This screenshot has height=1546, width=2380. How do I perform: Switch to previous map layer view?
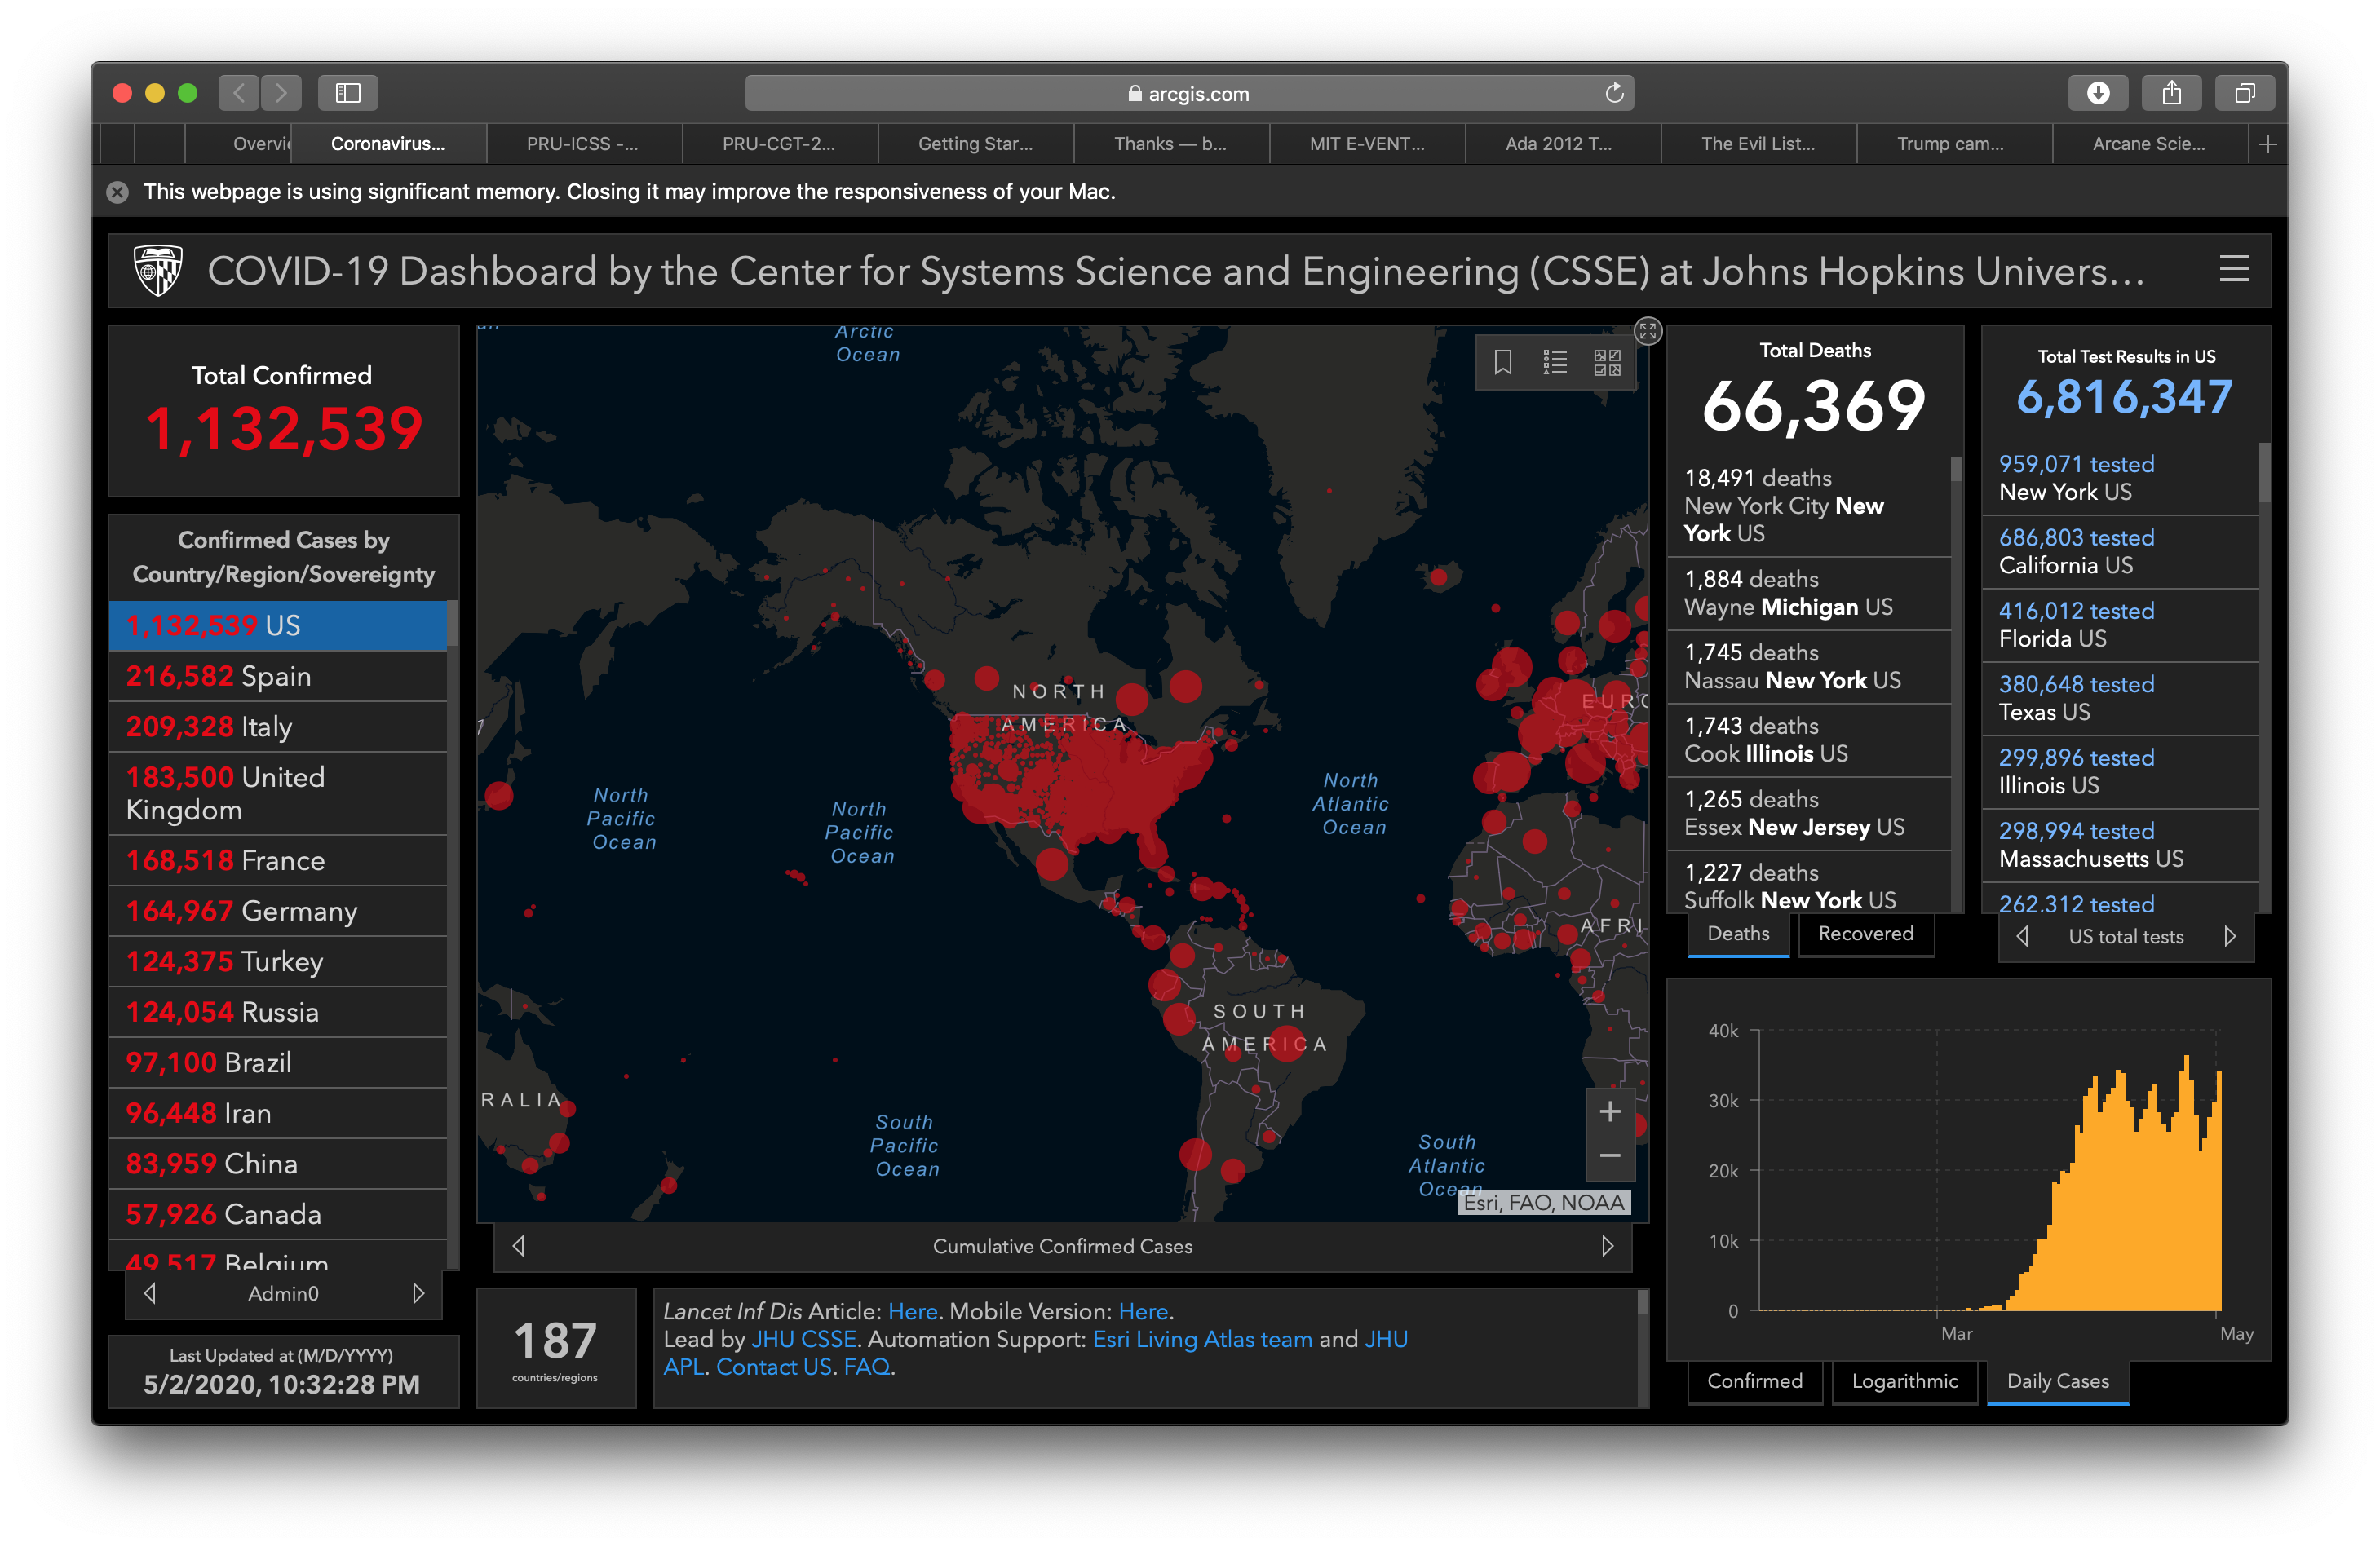[x=518, y=1246]
